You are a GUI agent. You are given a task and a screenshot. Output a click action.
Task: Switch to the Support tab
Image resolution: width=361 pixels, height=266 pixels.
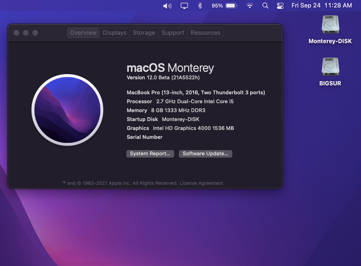click(x=173, y=33)
